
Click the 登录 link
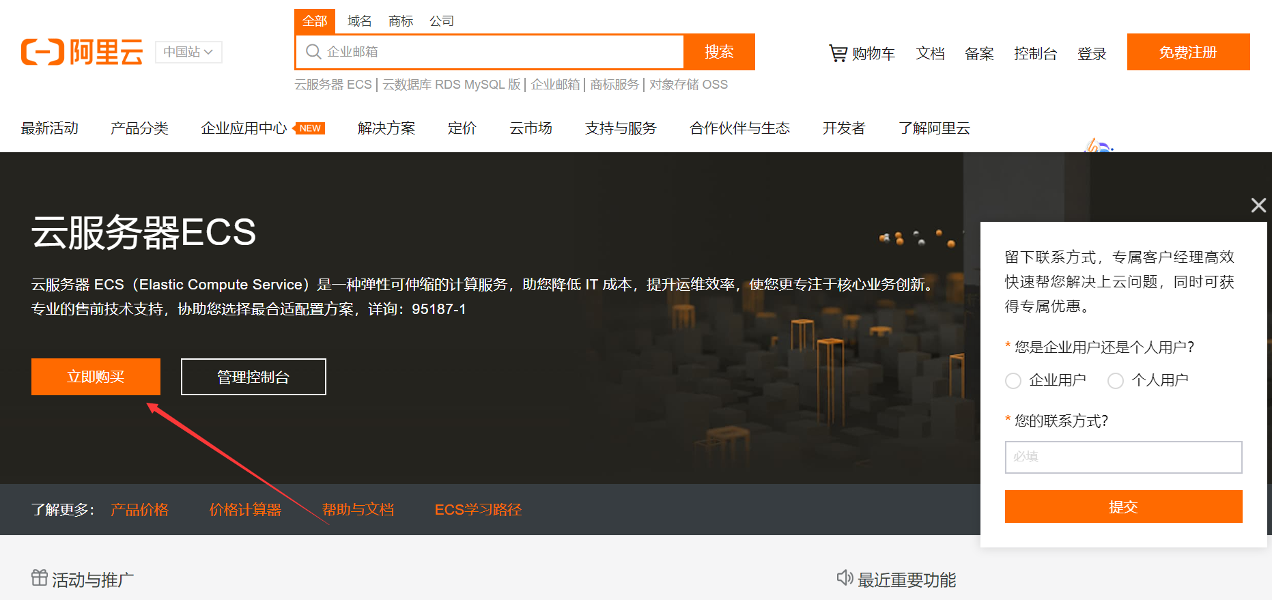[1092, 53]
